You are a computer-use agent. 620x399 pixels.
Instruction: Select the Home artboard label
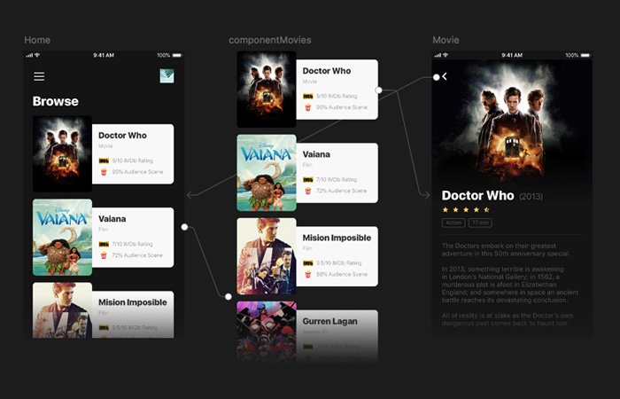(x=37, y=40)
